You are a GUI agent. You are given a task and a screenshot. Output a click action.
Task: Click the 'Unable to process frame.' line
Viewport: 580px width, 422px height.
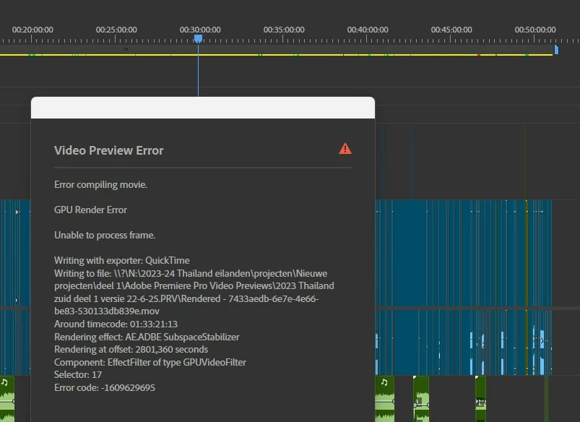pos(105,235)
